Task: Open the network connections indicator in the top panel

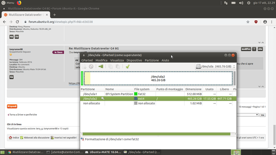Action: 226,3
